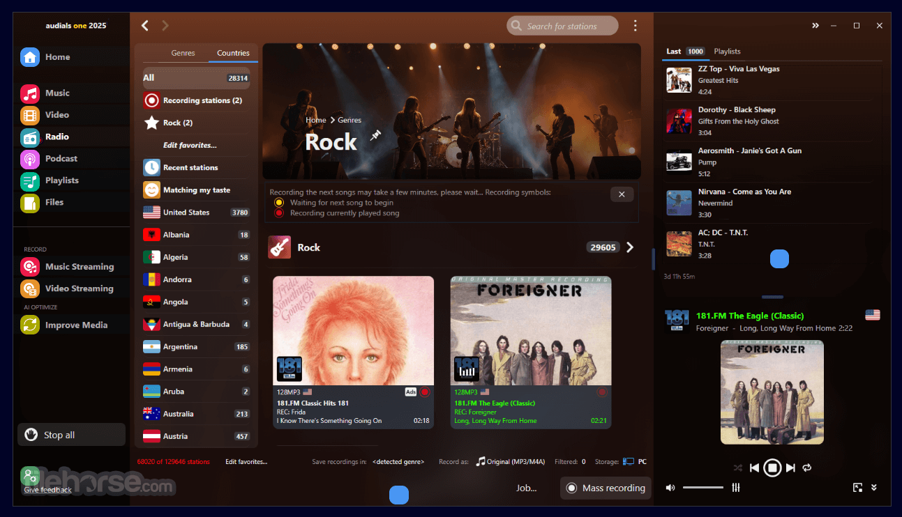The width and height of the screenshot is (902, 517).
Task: Toggle recording on 181.FM The Eagle (Classic)
Action: (602, 392)
